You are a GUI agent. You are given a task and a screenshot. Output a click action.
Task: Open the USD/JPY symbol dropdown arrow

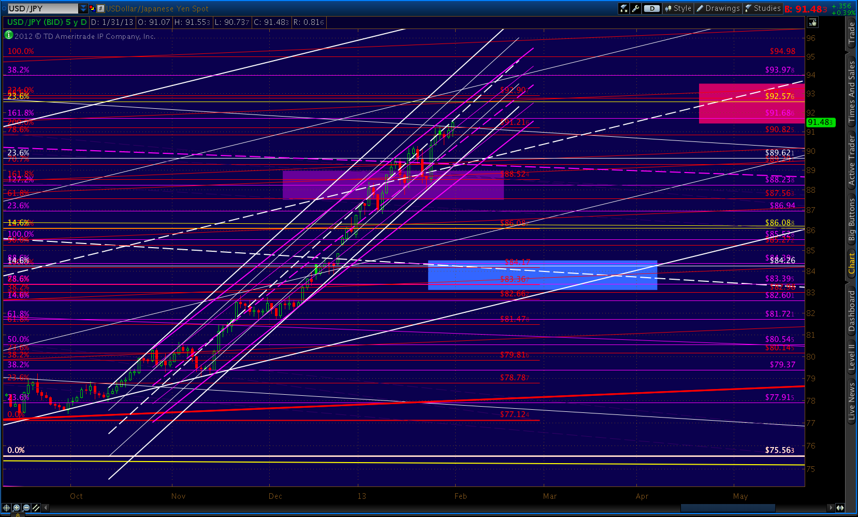point(83,8)
